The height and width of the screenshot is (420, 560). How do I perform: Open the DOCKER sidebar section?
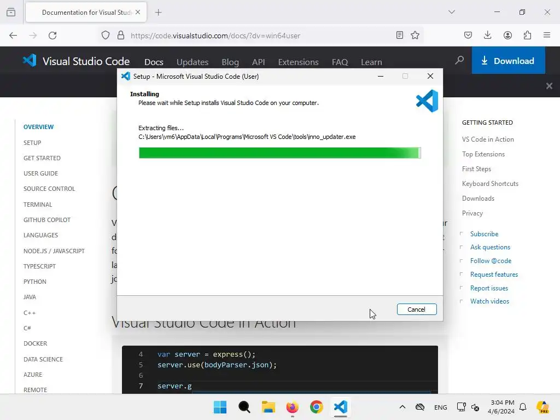[x=36, y=343]
